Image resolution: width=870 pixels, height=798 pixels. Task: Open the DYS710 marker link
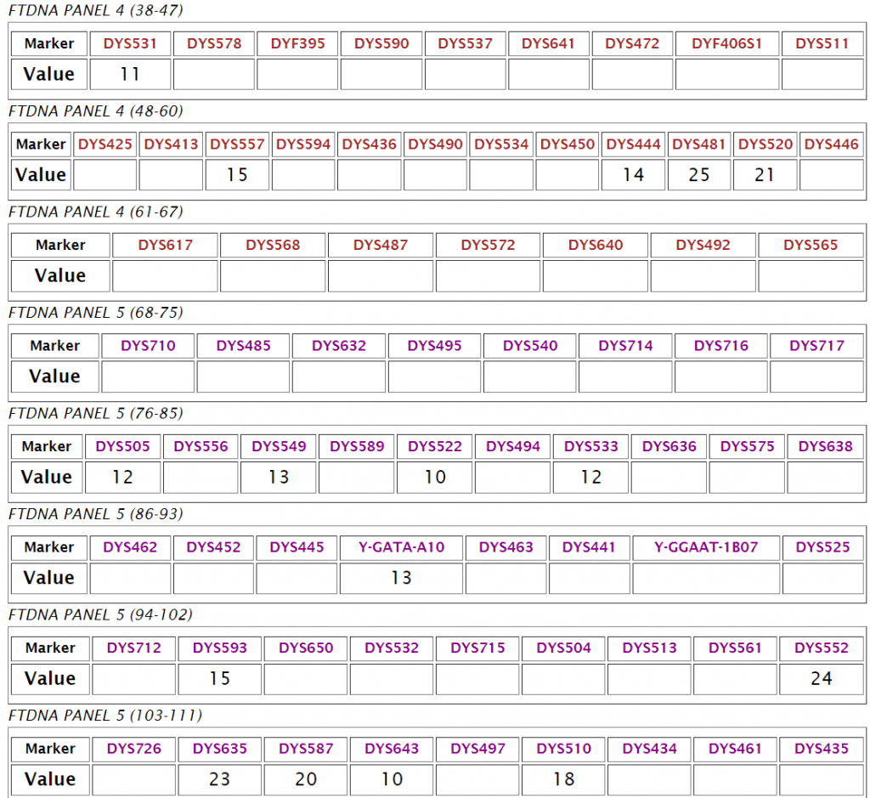pyautogui.click(x=148, y=346)
